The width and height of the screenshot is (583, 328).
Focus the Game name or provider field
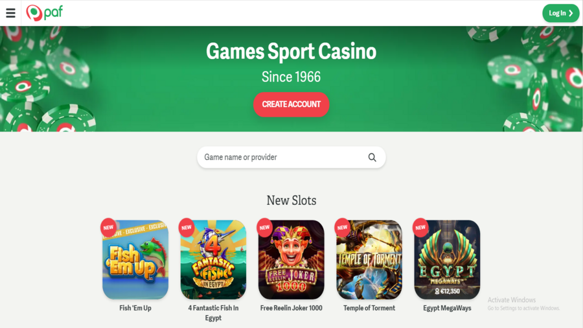[x=291, y=158]
